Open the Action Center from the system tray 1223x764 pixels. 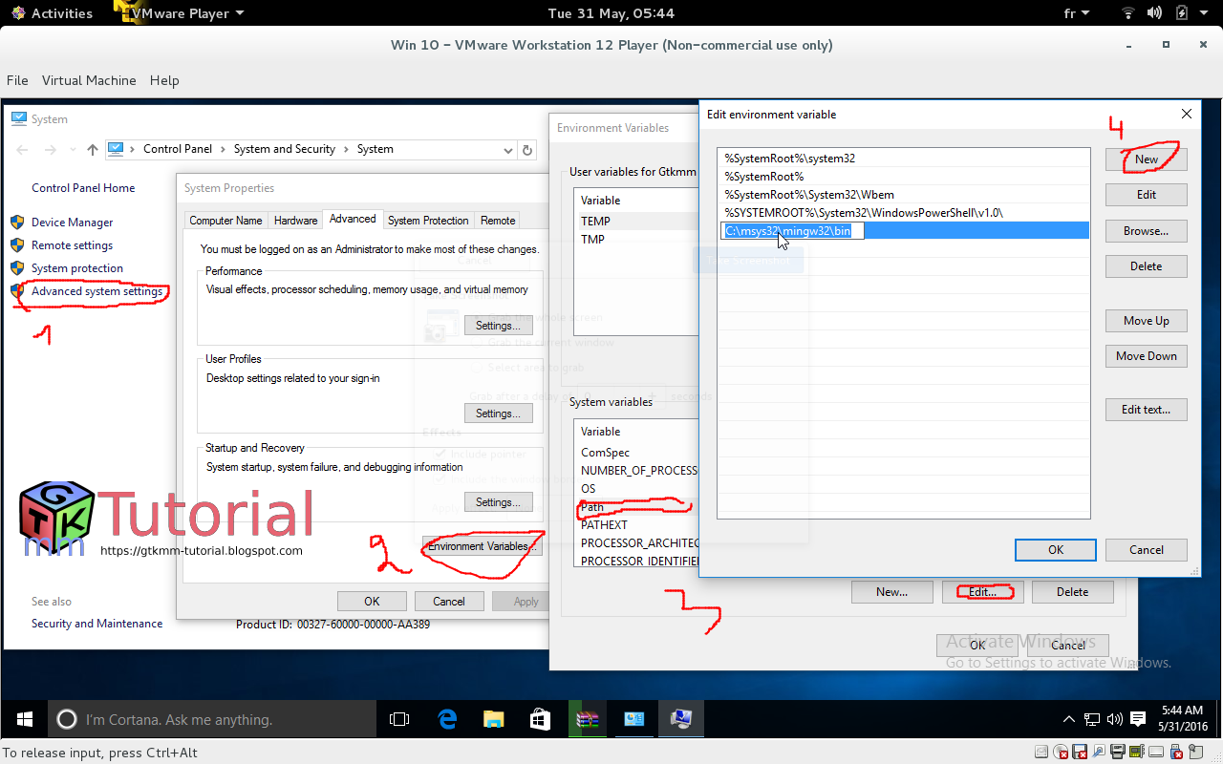[x=1138, y=718]
